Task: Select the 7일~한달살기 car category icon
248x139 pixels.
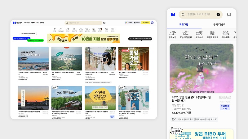Action: [x=186, y=35]
